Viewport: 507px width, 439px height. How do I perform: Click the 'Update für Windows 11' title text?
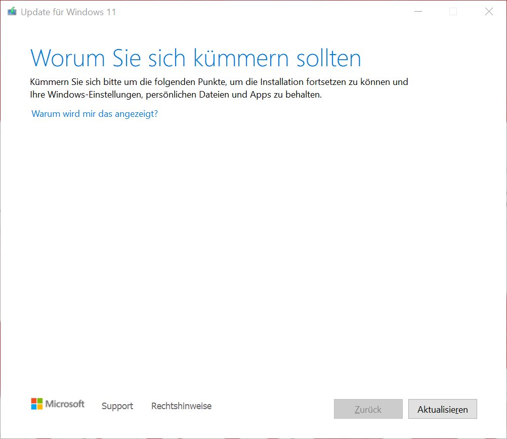pos(68,12)
